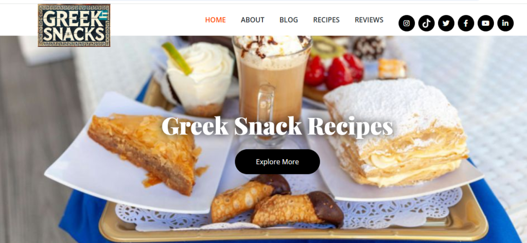Navigate to the BLOG menu item
527x243 pixels.
tap(289, 20)
